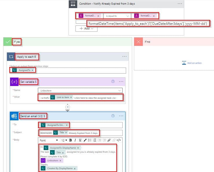The width and height of the screenshot is (214, 172).
Task: Click the 'Please complete it by EOD.' line
Action: 54,156
